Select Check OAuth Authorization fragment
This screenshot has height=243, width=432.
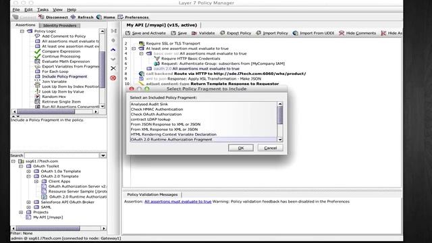point(204,114)
